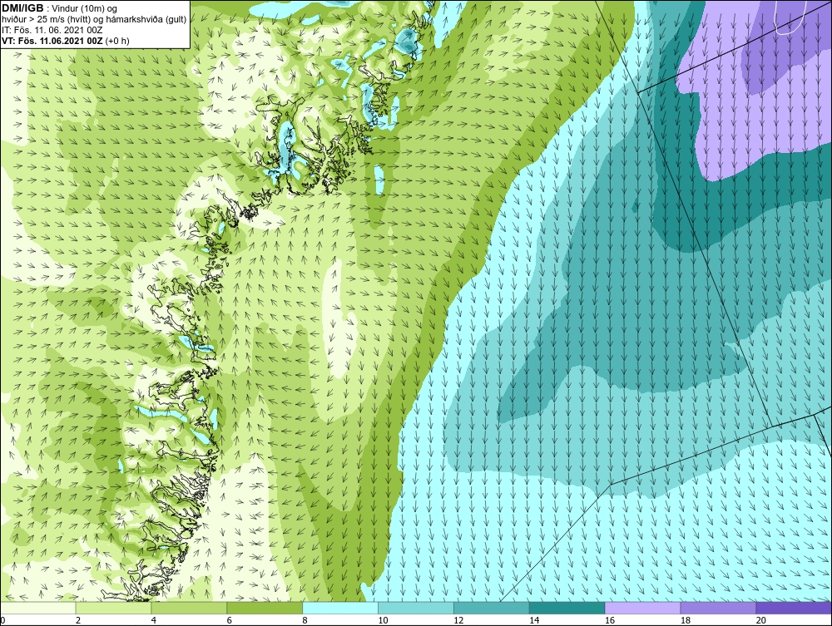Click the legend value 10

383,620
